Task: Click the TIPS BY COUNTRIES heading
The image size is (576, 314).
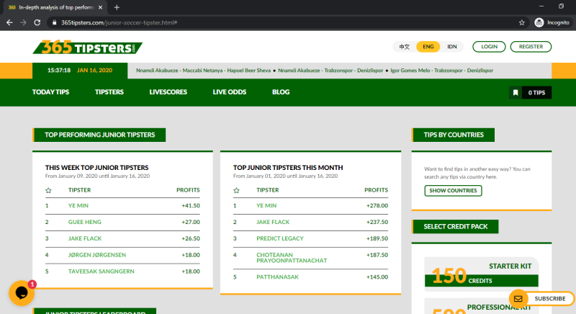Action: pos(454,135)
